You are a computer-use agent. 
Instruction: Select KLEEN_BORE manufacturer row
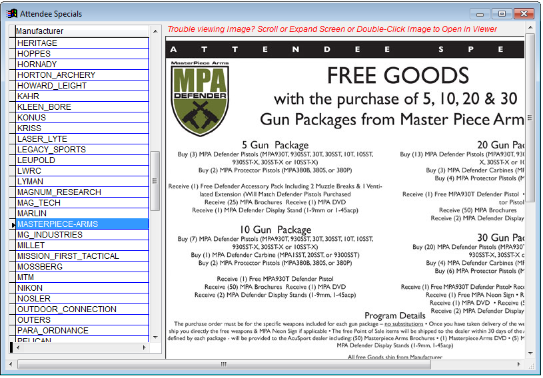click(x=83, y=107)
